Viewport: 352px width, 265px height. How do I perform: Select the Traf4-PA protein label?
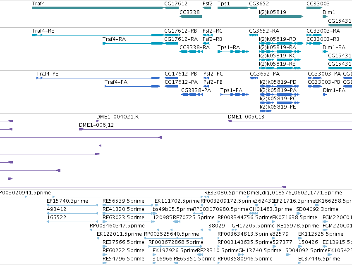click(116, 82)
